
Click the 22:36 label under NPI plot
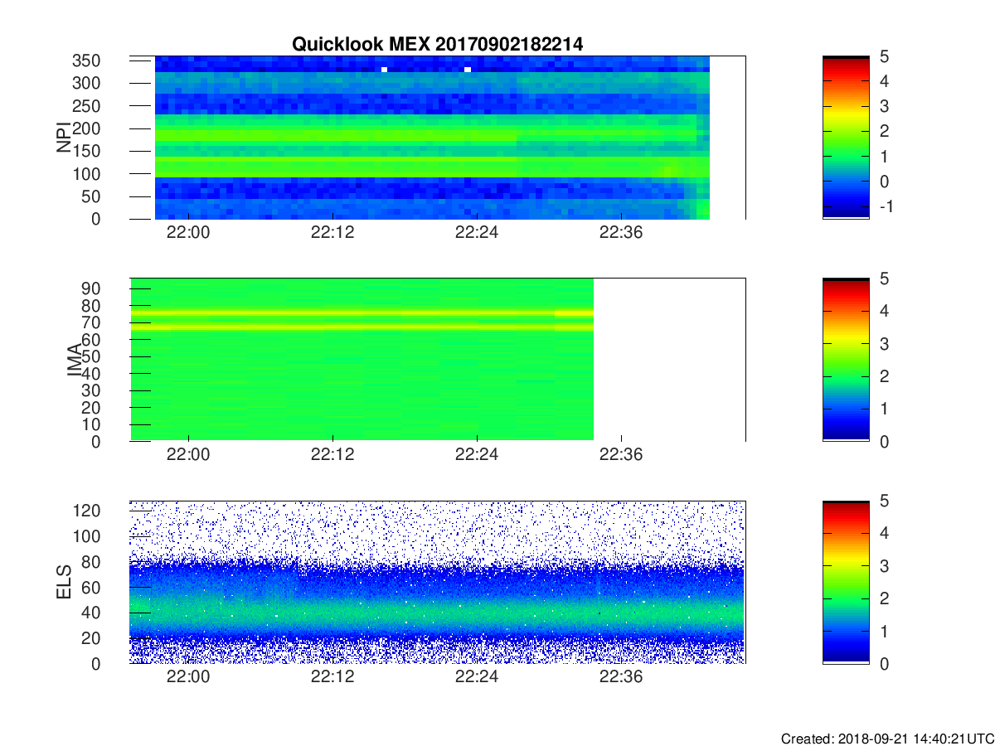[x=621, y=233]
